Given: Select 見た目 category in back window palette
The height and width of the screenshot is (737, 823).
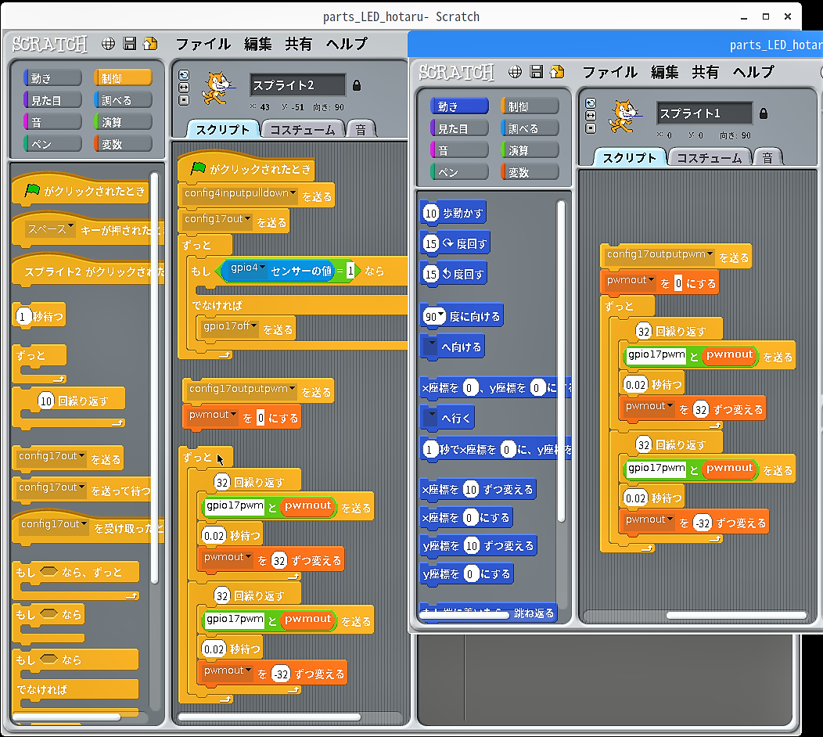Looking at the screenshot, I should (x=52, y=100).
